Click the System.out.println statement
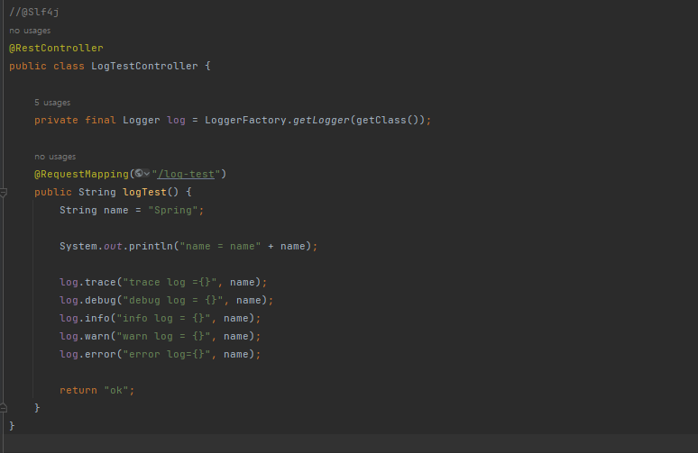698x453 pixels. click(188, 246)
